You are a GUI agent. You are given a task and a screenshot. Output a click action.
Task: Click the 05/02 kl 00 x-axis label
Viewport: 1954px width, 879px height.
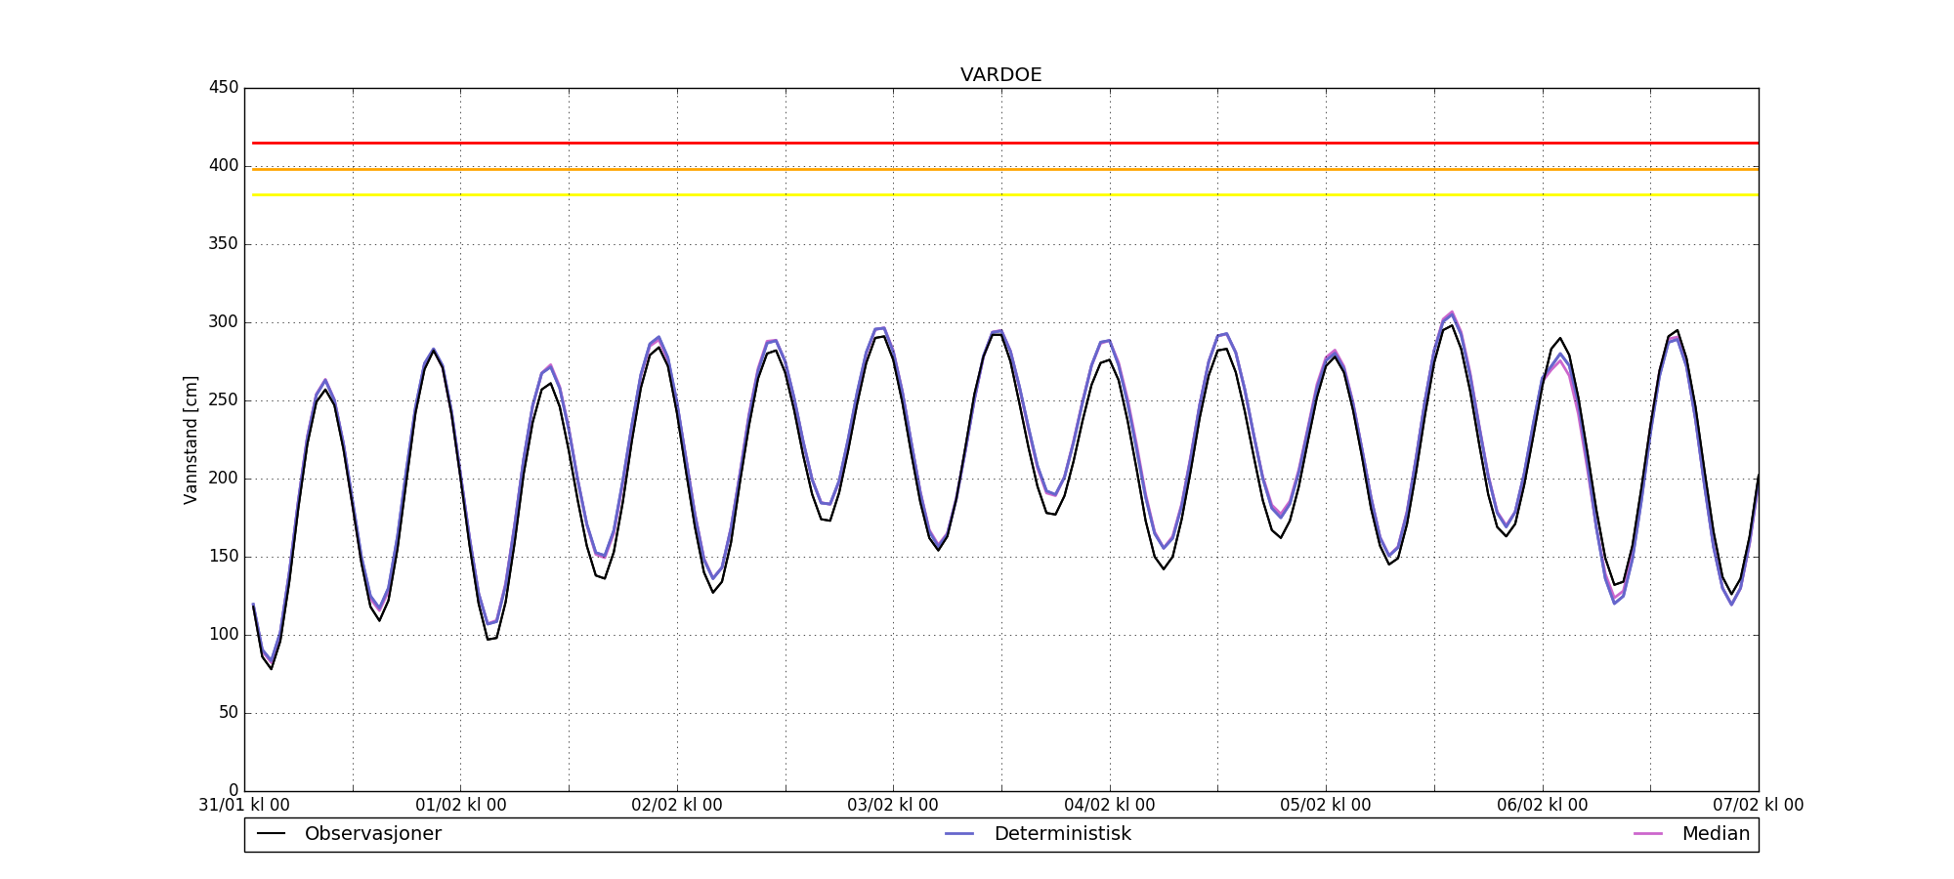(x=1326, y=806)
